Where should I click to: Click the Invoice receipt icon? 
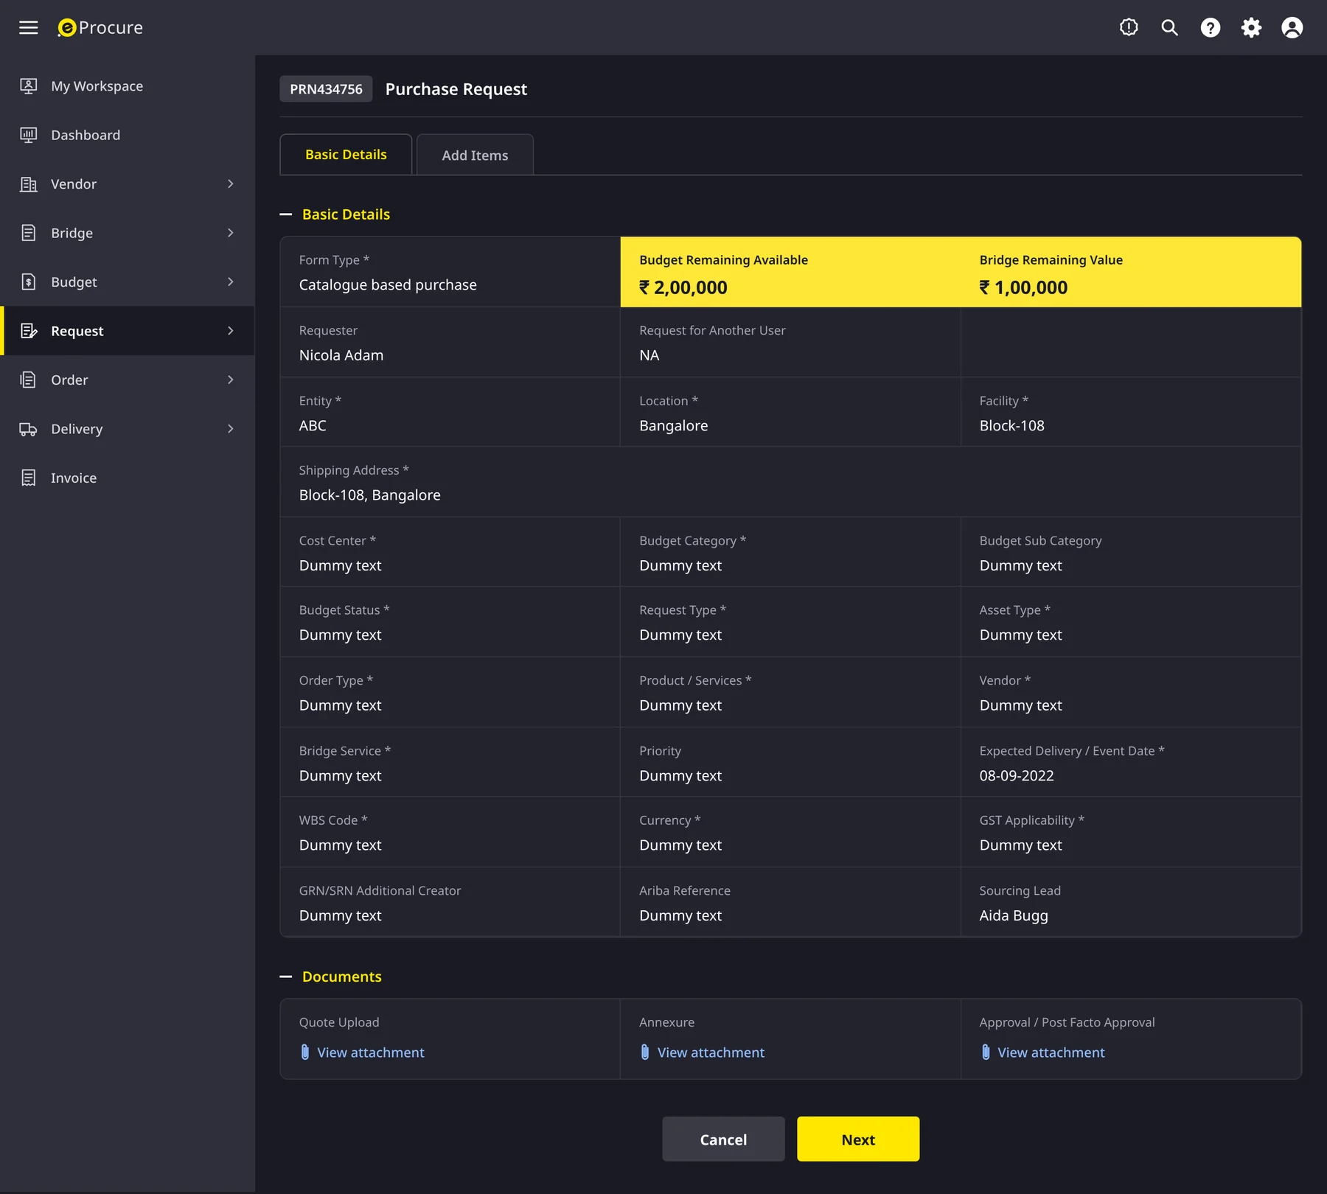(28, 478)
